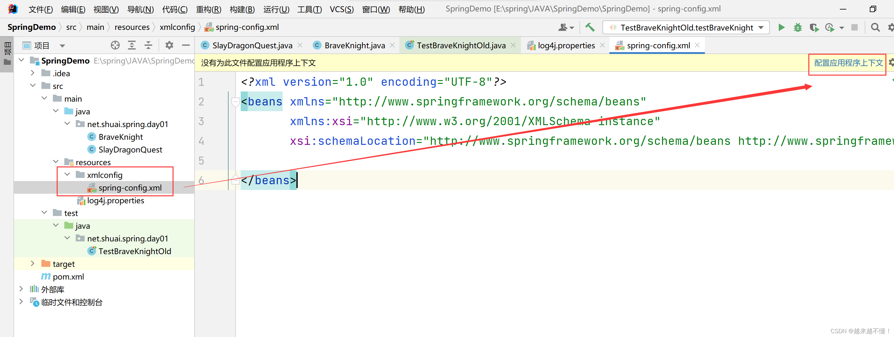Select pom.xml in project tree
The height and width of the screenshot is (337, 894).
(68, 276)
